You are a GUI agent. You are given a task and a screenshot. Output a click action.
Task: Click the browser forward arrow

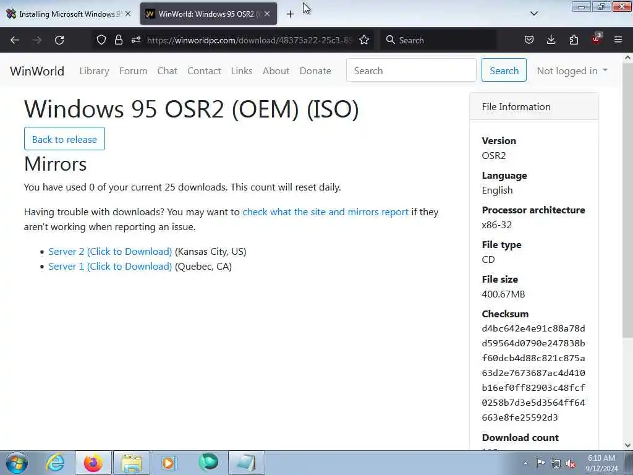click(x=37, y=40)
